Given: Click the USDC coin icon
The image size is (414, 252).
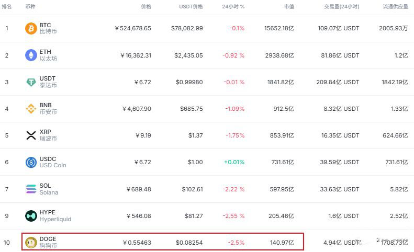Looking at the screenshot, I should [31, 162].
